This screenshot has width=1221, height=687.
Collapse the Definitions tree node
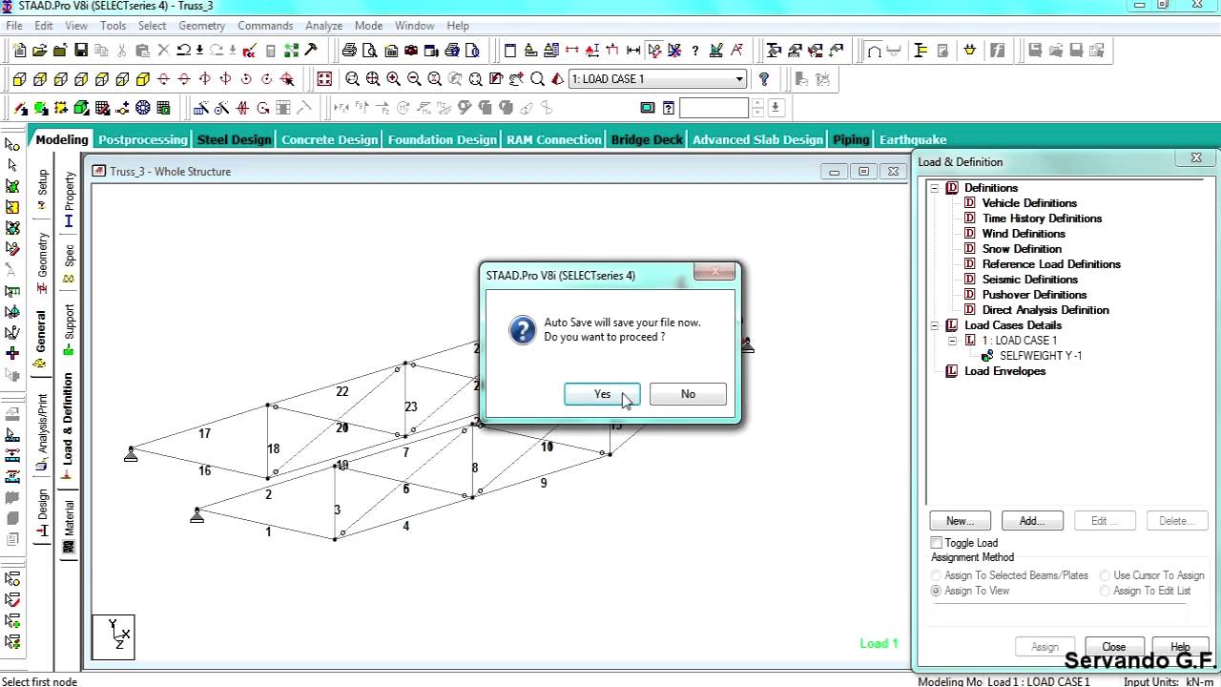[935, 188]
